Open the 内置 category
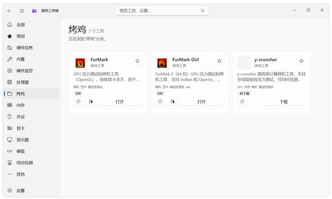 click(x=31, y=59)
